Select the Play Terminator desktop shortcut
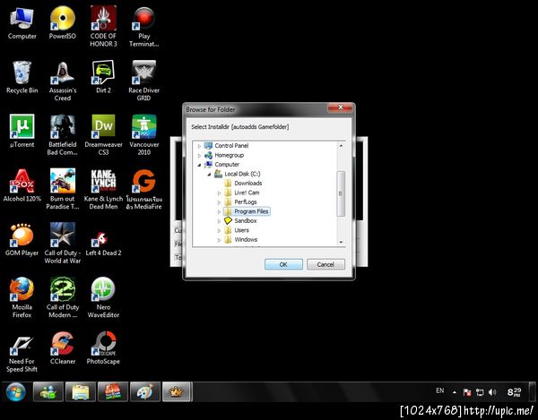The image size is (538, 420). click(x=143, y=27)
